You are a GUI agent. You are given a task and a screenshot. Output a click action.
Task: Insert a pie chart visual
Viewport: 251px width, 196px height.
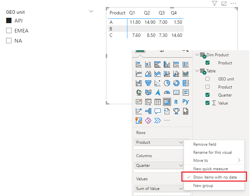click(167, 83)
